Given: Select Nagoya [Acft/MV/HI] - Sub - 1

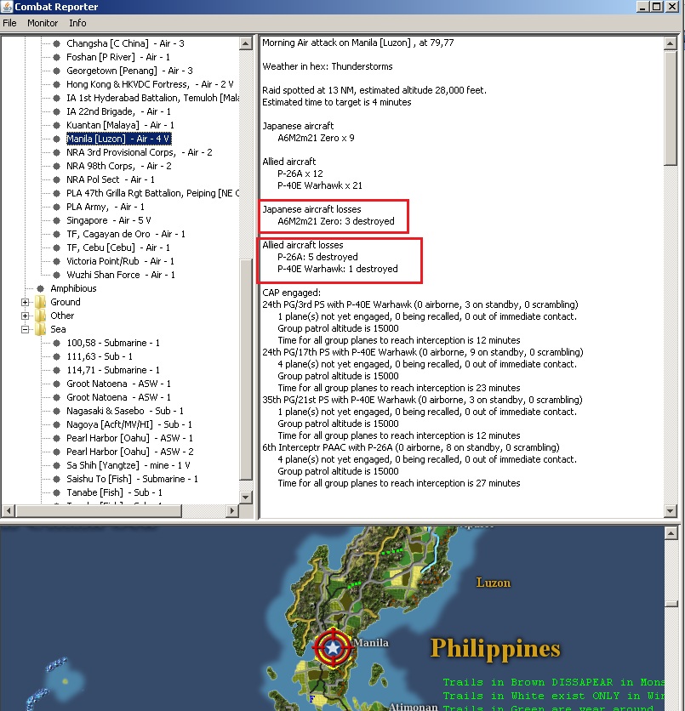Looking at the screenshot, I should tap(129, 424).
